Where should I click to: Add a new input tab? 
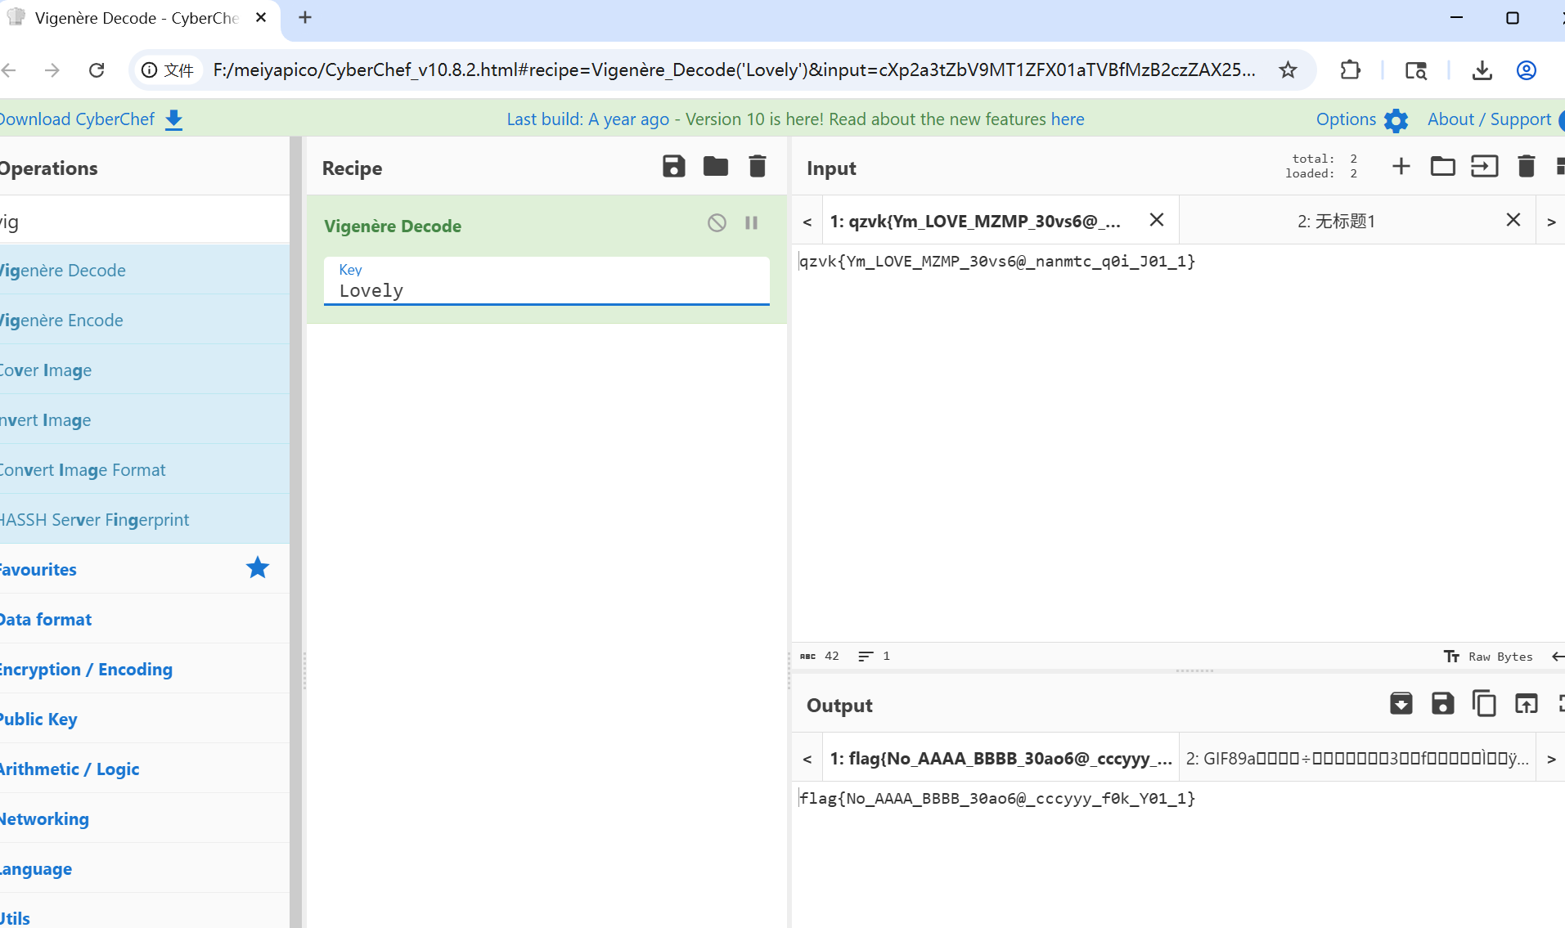[1401, 167]
